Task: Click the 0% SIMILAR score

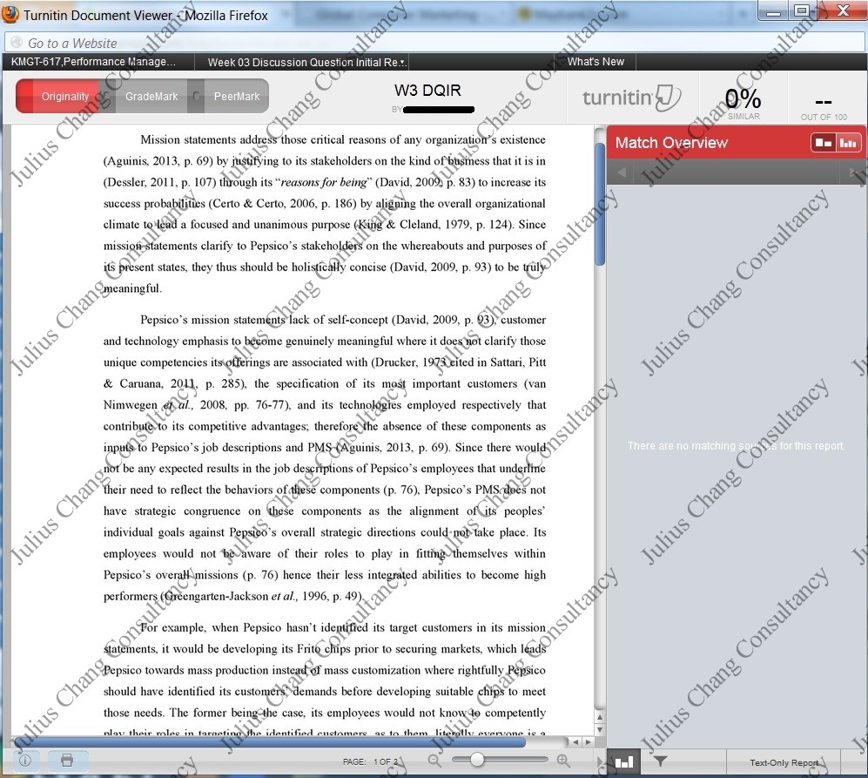Action: [x=744, y=103]
